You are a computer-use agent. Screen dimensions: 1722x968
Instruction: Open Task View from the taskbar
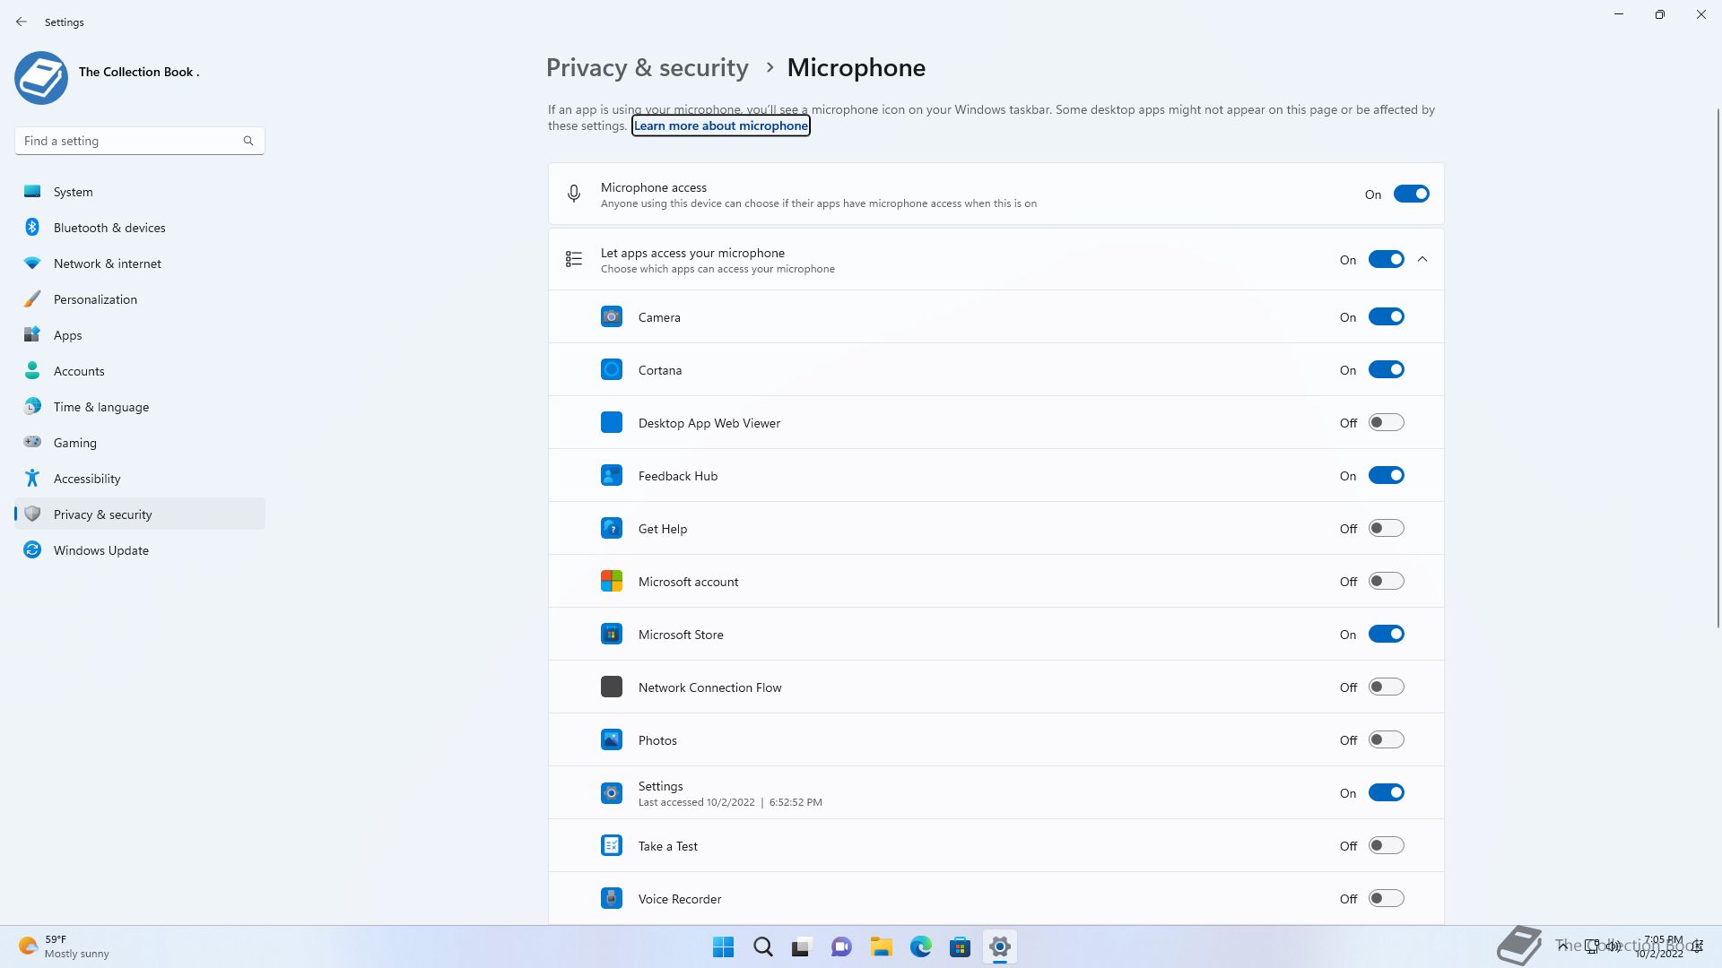802,946
